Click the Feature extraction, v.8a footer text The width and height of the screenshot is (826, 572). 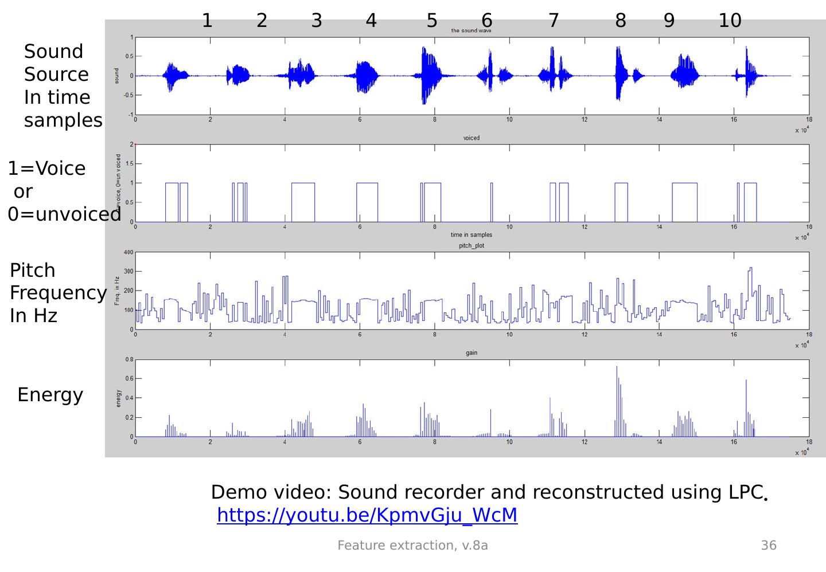(413, 545)
